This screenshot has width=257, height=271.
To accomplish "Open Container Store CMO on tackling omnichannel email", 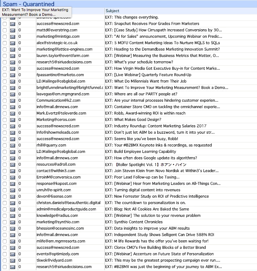I will 163,107.
